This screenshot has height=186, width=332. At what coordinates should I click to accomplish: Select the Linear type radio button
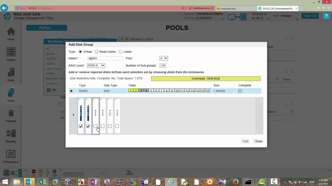coord(120,52)
